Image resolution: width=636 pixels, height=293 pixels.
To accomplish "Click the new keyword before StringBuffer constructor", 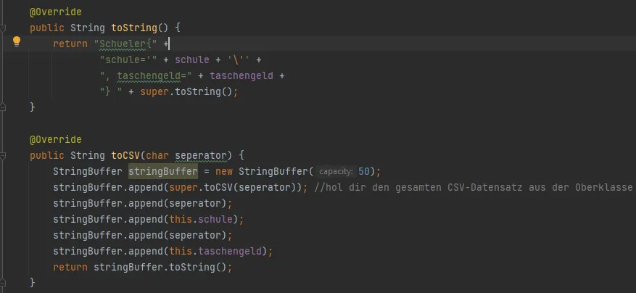I will tap(224, 172).
